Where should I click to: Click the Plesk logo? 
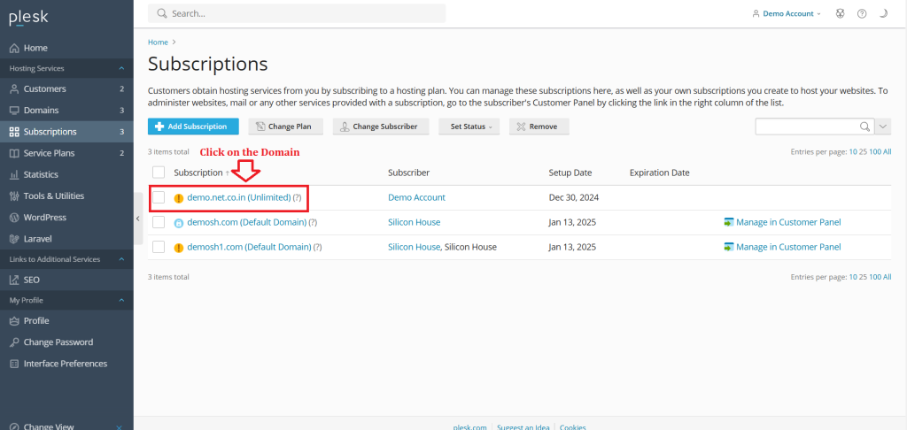pyautogui.click(x=28, y=18)
